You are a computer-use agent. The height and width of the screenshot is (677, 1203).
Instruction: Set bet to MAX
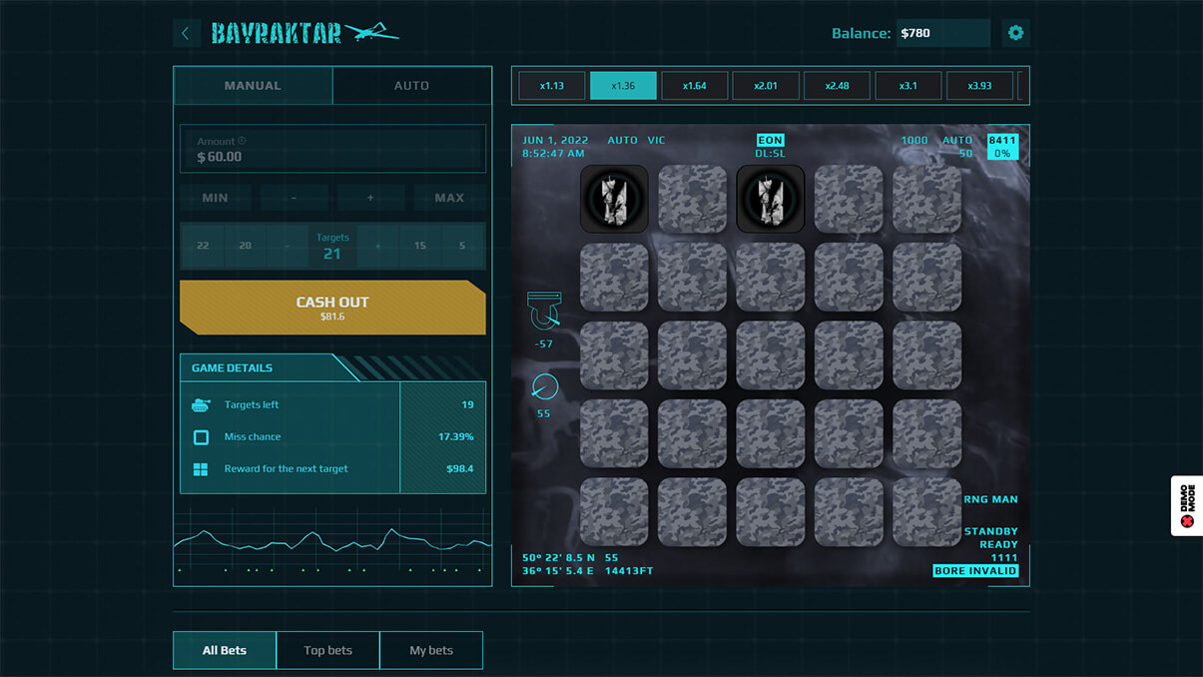pos(449,198)
